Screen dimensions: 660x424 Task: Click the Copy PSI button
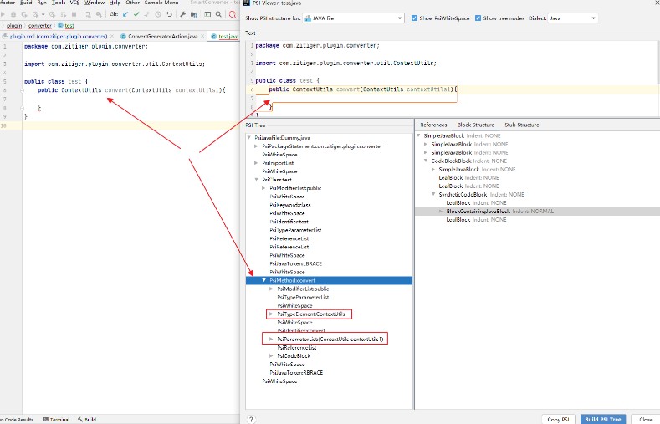(x=558, y=419)
